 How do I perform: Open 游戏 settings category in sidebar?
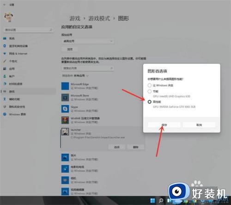(28, 92)
